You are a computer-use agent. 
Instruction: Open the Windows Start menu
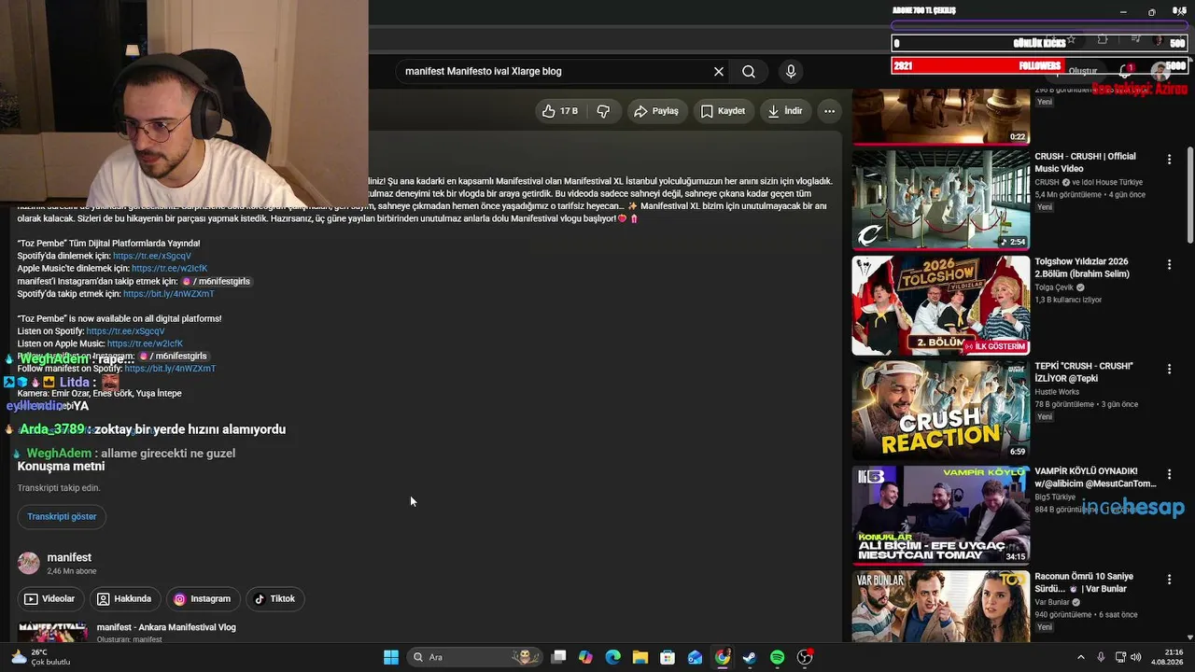pyautogui.click(x=391, y=657)
